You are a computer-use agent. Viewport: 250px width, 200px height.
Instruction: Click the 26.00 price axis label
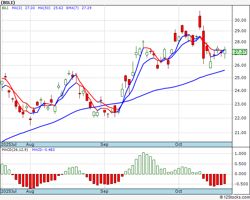(240, 65)
